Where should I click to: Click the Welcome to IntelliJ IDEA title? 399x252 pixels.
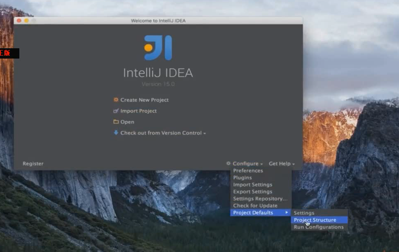pyautogui.click(x=158, y=21)
